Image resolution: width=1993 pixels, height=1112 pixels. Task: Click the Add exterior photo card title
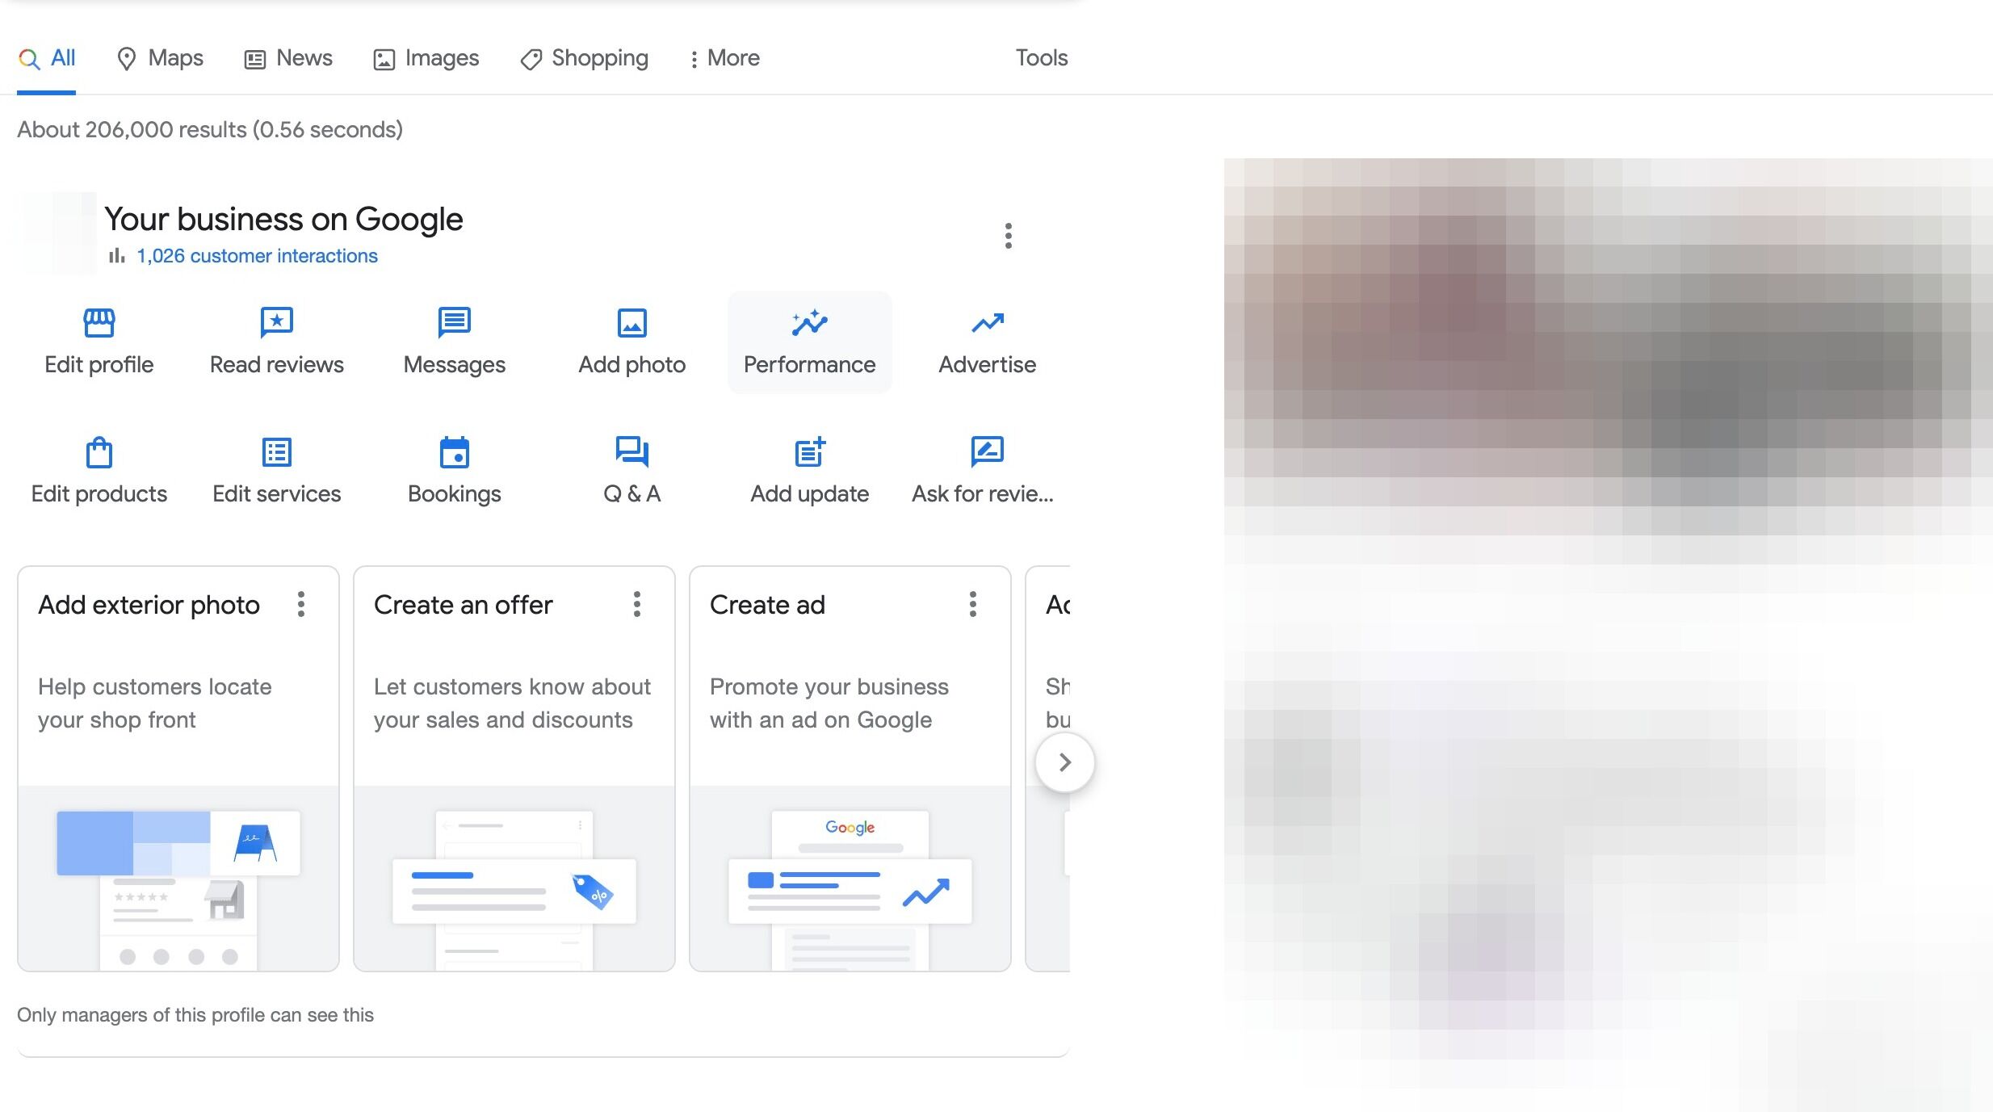(x=149, y=605)
